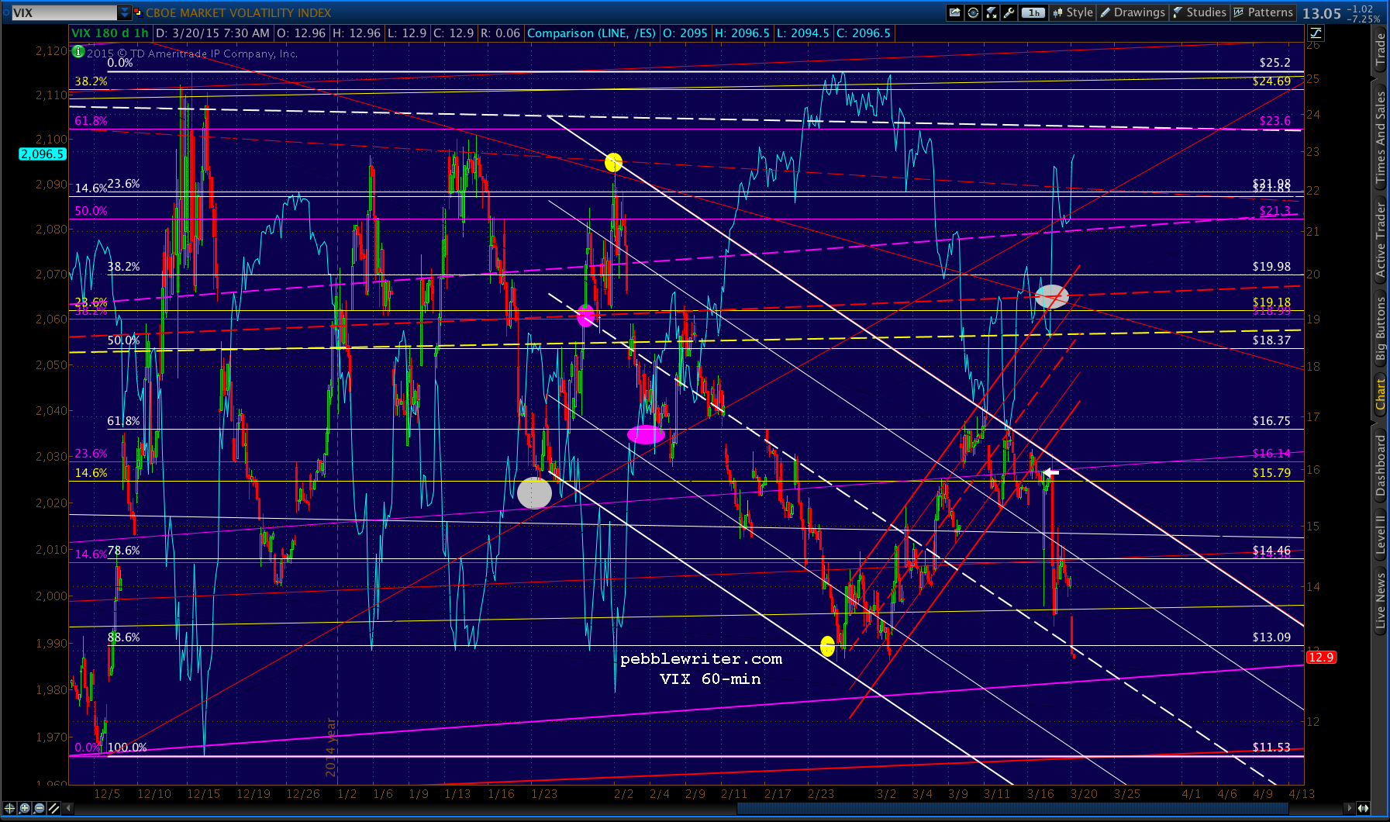
Task: Open the Live News side tab
Action: click(x=1381, y=601)
